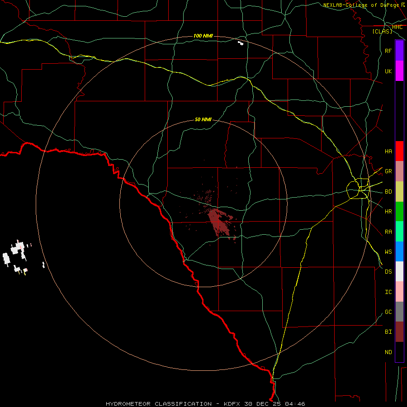Screen dimensions: 407x407
Task: Pick the DS dry snow white swatch
Action: point(399,271)
